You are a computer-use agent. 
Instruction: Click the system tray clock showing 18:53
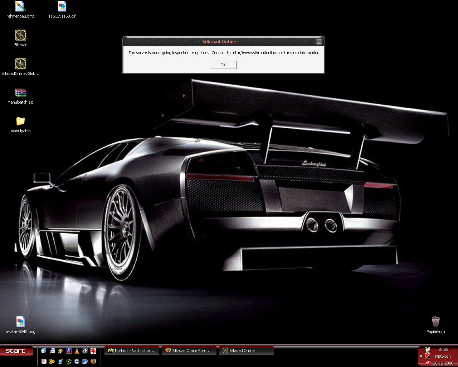coord(443,349)
